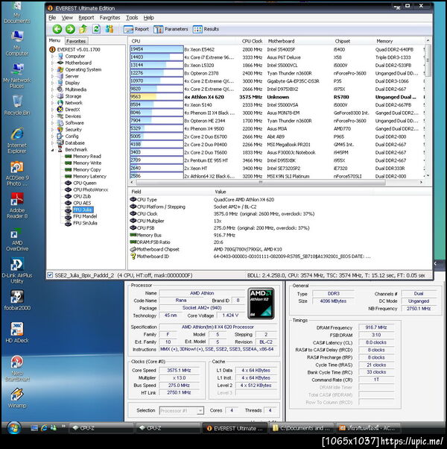The height and width of the screenshot is (449, 447).
Task: Click the EVEREST Ultimate taskbar button
Action: click(236, 428)
